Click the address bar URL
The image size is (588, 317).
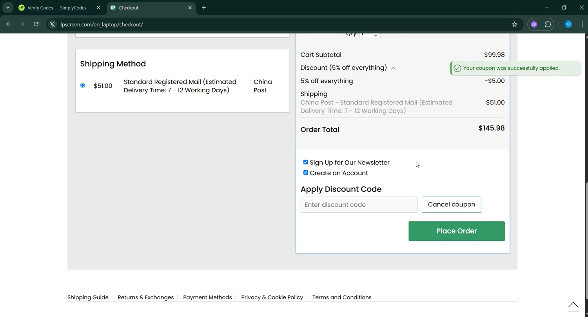[102, 24]
